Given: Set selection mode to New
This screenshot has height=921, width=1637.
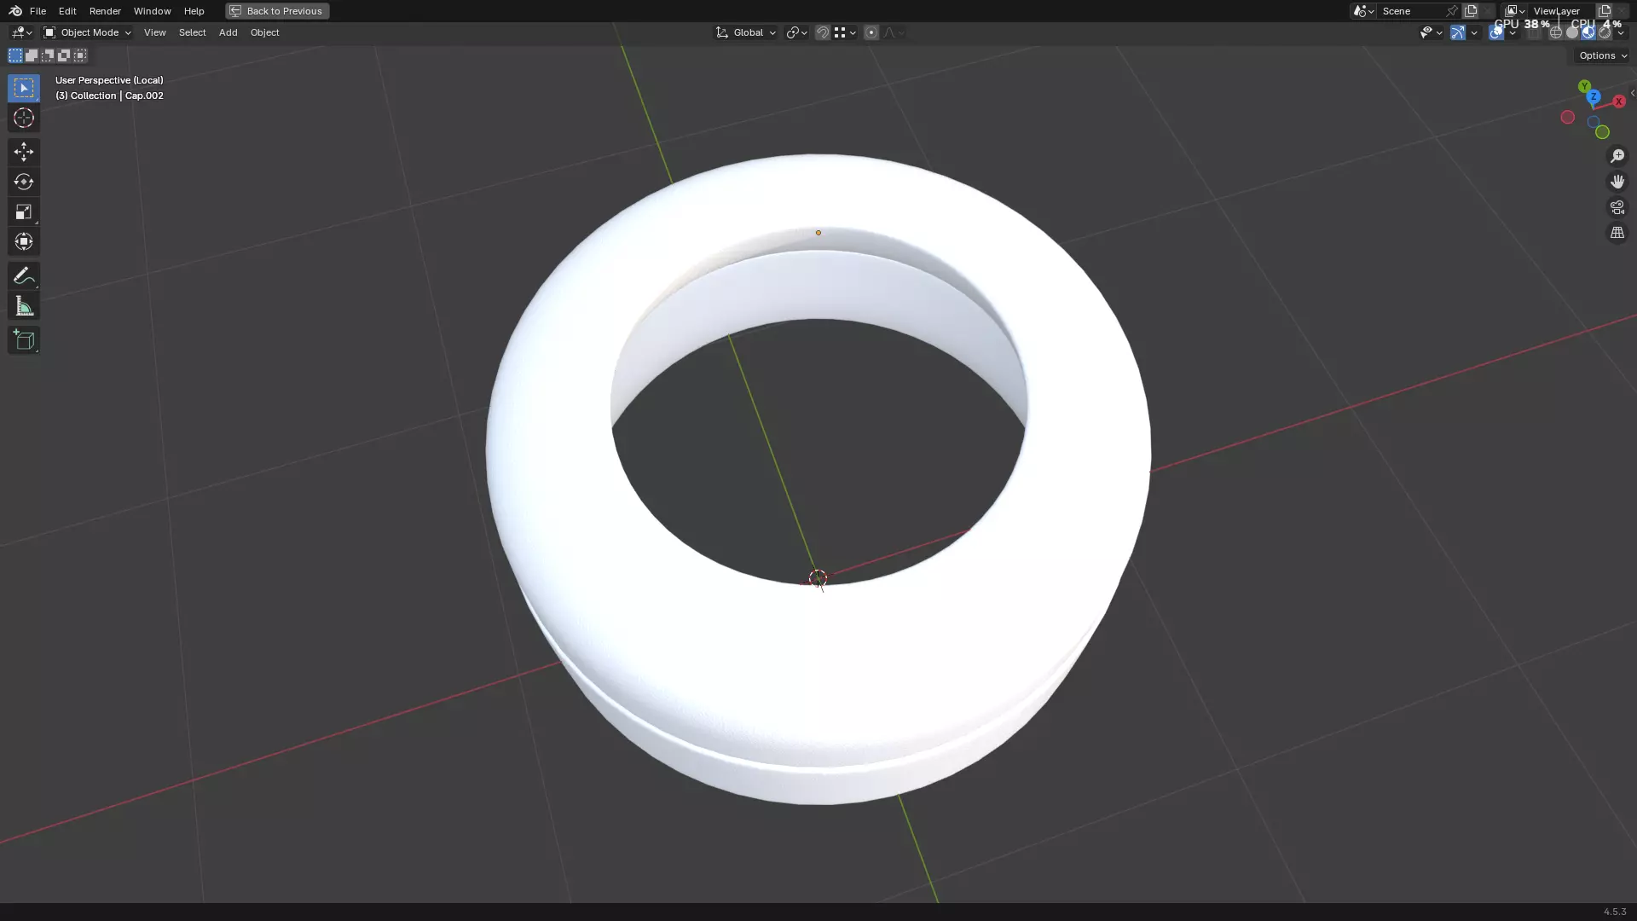Looking at the screenshot, I should 15,55.
